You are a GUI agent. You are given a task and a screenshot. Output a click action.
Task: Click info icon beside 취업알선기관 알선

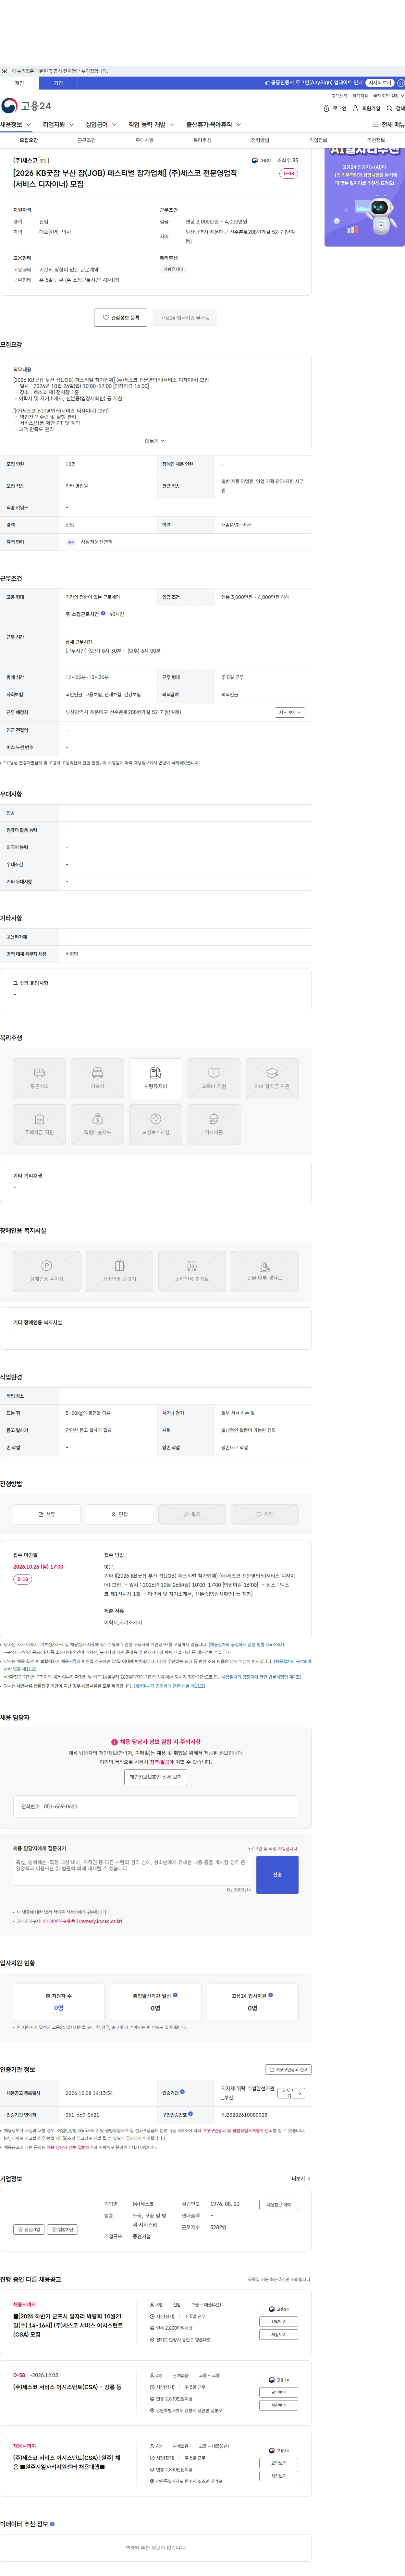point(175,1995)
